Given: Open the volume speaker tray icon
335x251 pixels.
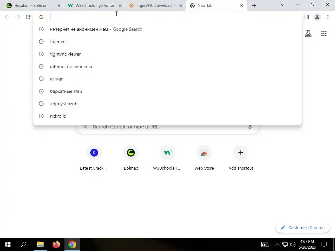Looking at the screenshot, I should (293, 244).
